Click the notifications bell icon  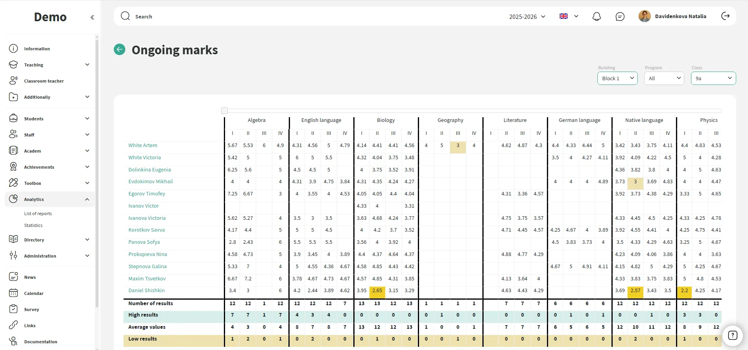pyautogui.click(x=597, y=17)
